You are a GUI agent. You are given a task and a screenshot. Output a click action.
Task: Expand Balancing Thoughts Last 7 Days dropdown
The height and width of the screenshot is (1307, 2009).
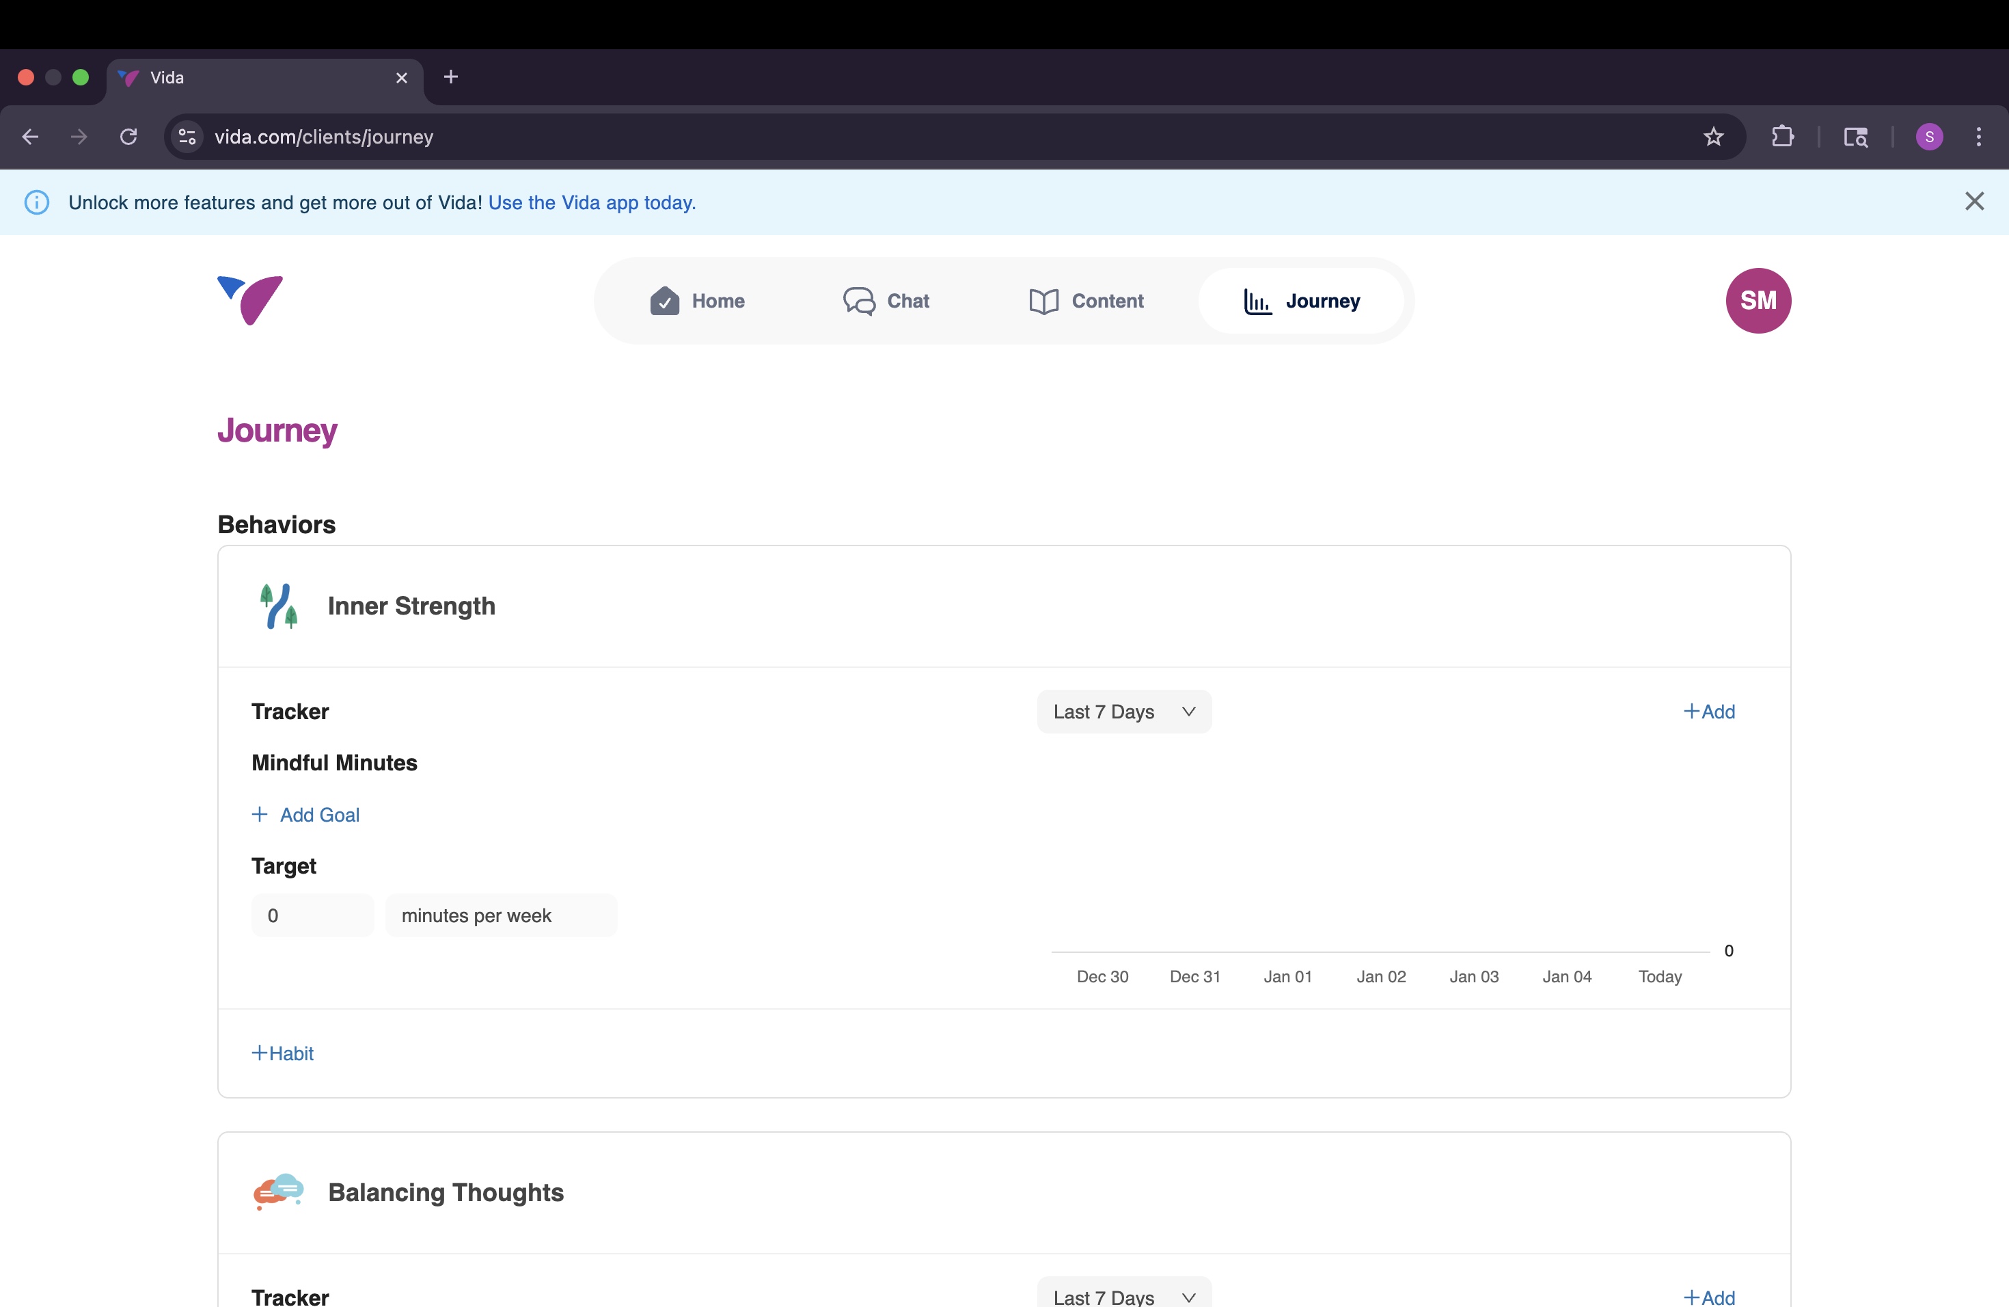click(x=1123, y=1296)
